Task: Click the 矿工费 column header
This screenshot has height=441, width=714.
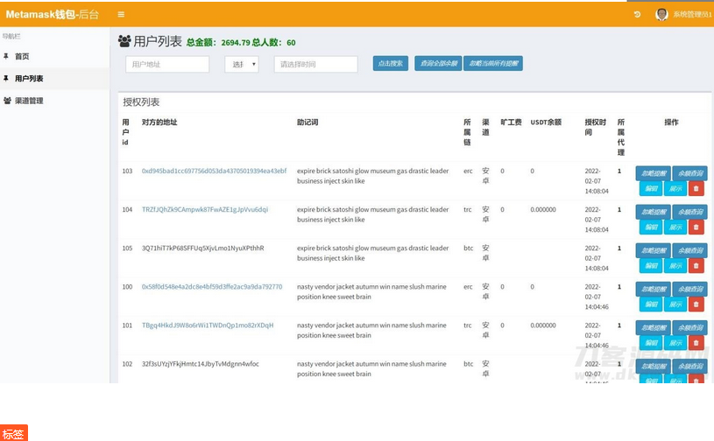Action: [511, 122]
